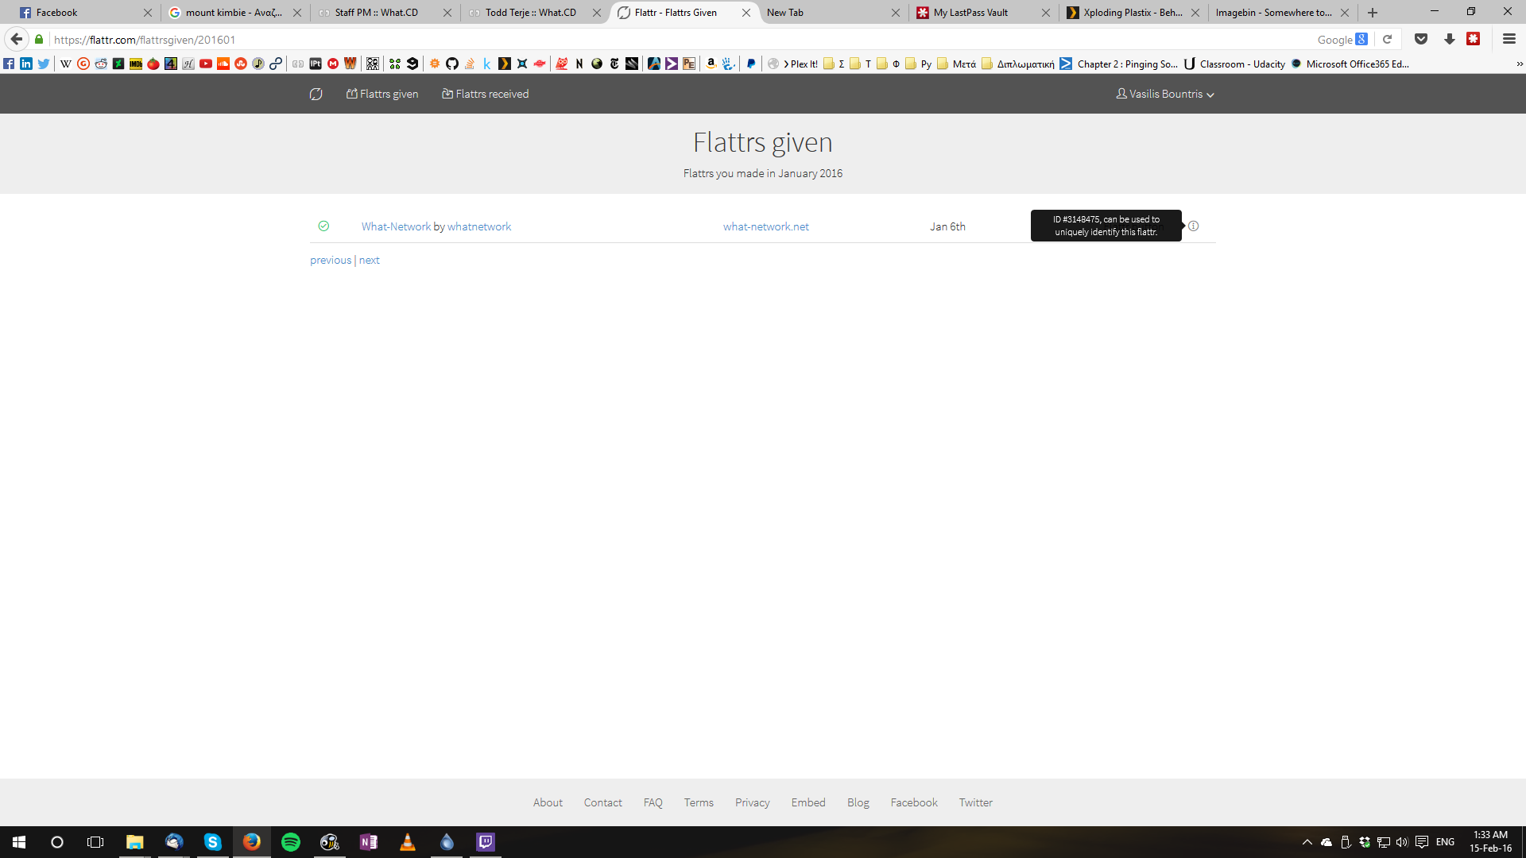Open the Twitter bird bookmark icon

[44, 64]
